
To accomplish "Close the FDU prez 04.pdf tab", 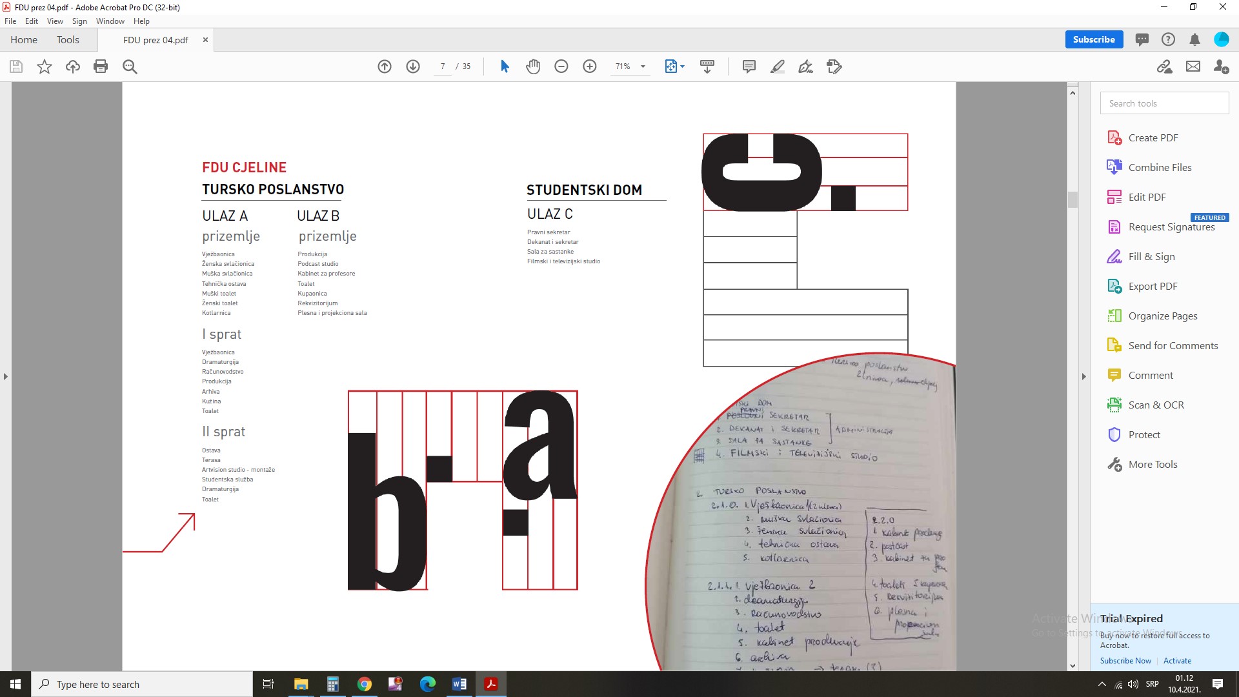I will click(x=205, y=39).
